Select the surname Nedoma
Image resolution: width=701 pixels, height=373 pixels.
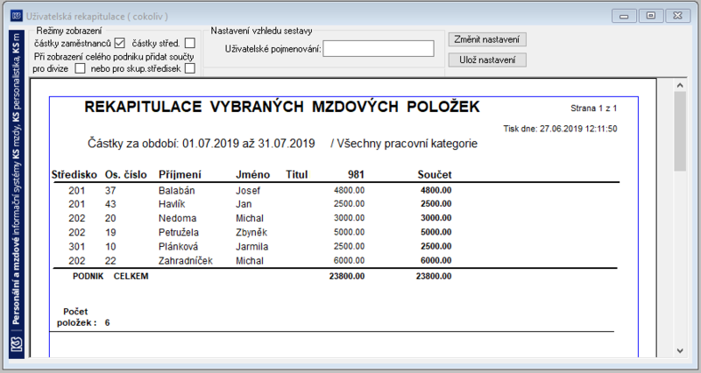pyautogui.click(x=178, y=218)
